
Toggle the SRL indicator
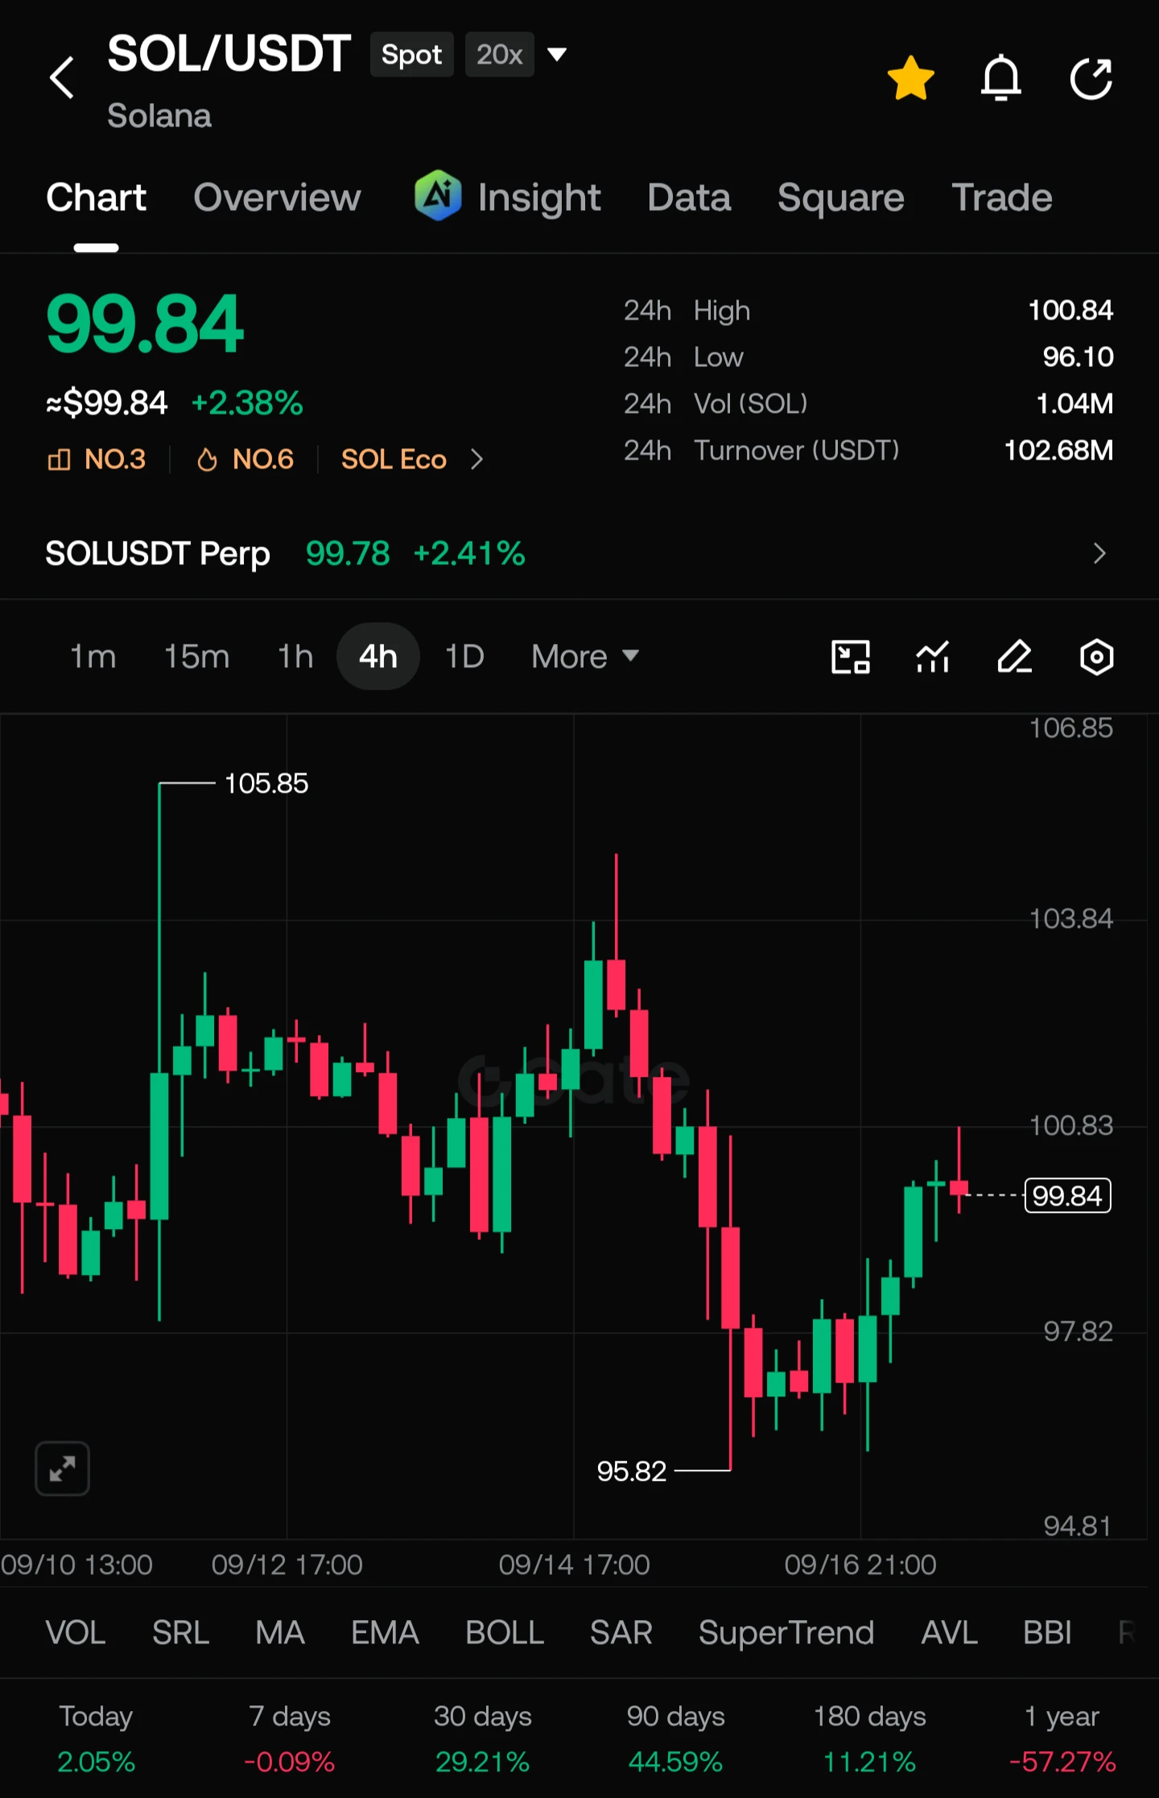coord(181,1632)
